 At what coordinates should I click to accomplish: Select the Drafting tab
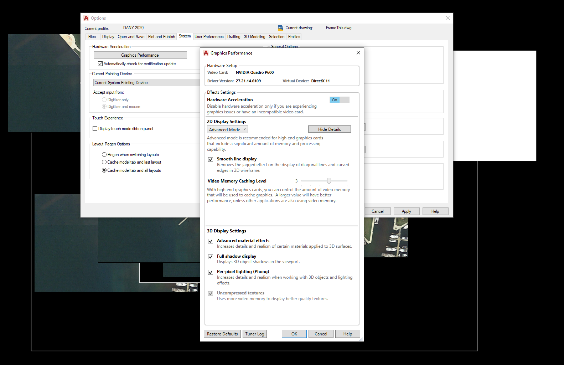(234, 37)
